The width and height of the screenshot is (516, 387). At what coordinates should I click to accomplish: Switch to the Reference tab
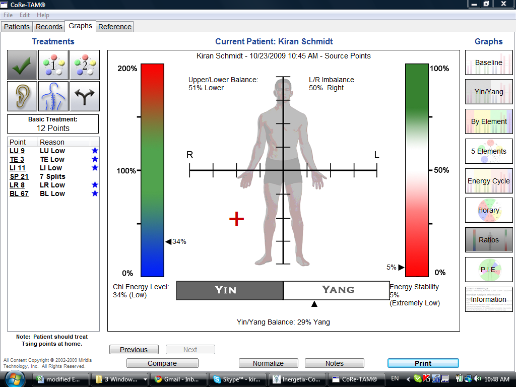[115, 27]
